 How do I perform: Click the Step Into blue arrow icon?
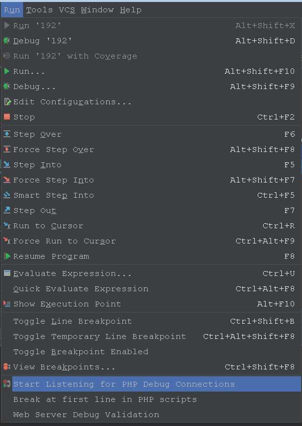click(x=7, y=165)
